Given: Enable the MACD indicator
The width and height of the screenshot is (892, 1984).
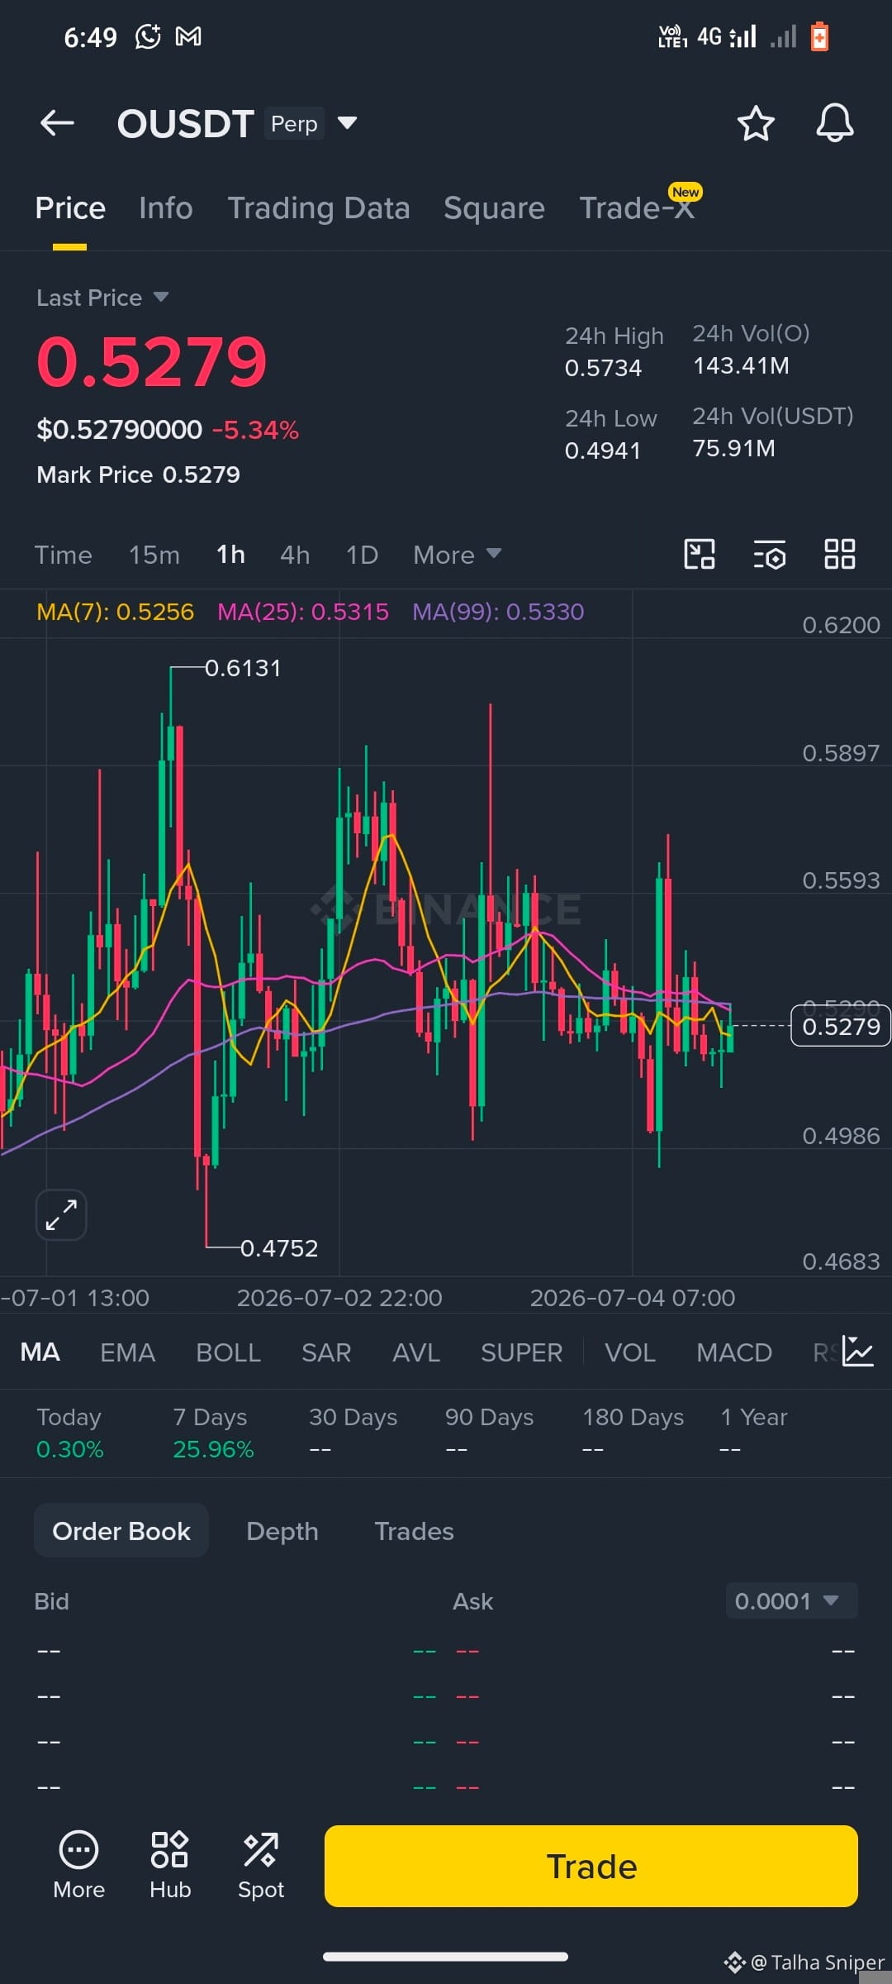Looking at the screenshot, I should point(734,1352).
